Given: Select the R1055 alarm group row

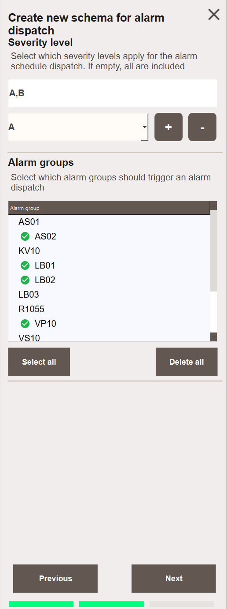Looking at the screenshot, I should point(109,309).
